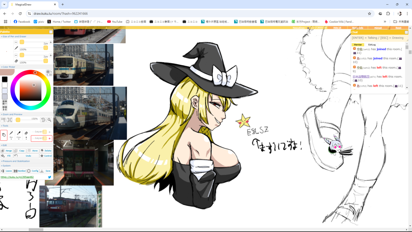This screenshot has width=412, height=232.
Task: Decrease eraser size with minus button
Action: (x=16, y=56)
